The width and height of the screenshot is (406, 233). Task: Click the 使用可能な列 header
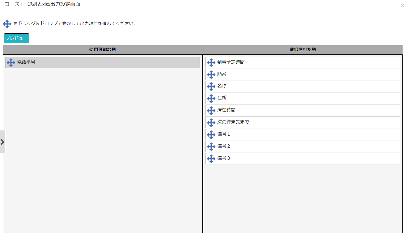(103, 49)
